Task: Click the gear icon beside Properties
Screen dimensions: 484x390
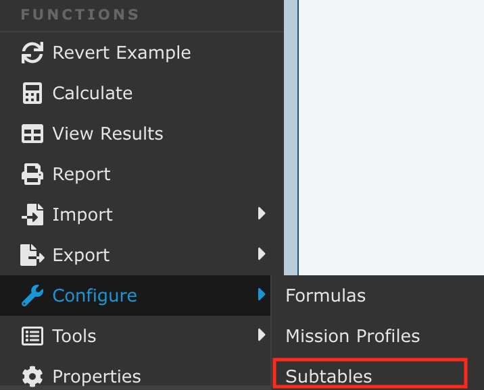Action: point(32,376)
